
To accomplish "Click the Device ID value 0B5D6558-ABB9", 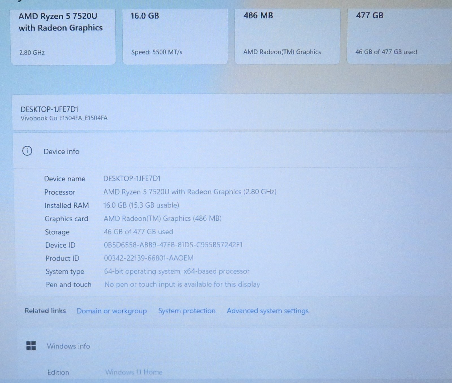I will pyautogui.click(x=173, y=245).
